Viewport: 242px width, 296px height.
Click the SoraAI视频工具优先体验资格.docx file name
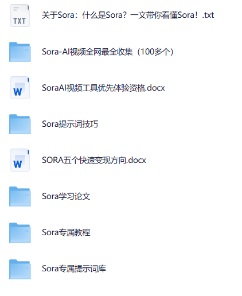(103, 88)
